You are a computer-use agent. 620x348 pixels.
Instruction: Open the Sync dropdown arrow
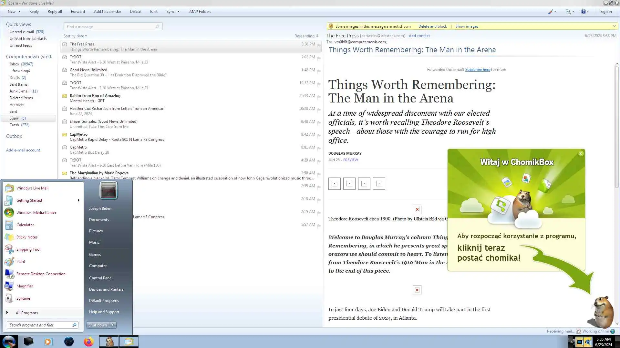coord(178,12)
